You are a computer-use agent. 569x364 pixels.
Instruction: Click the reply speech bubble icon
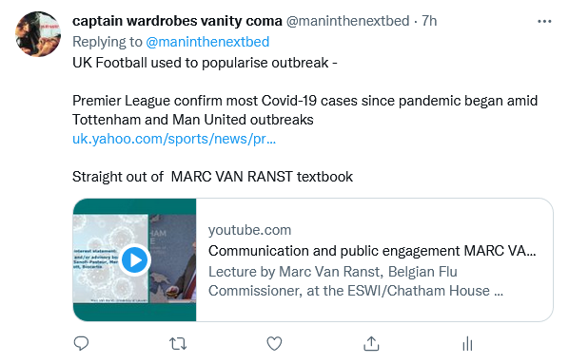(x=81, y=343)
